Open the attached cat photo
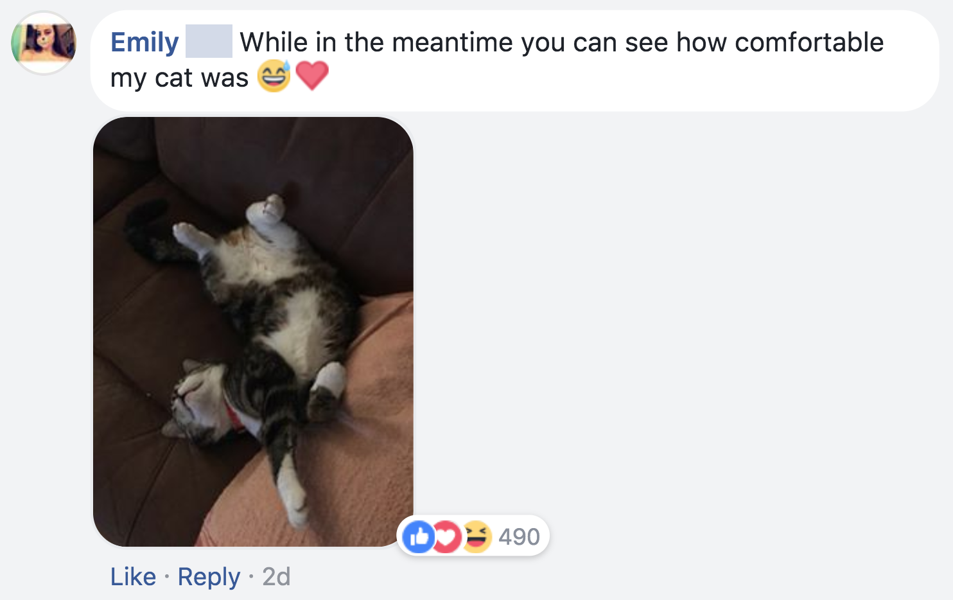953x600 pixels. click(x=253, y=331)
